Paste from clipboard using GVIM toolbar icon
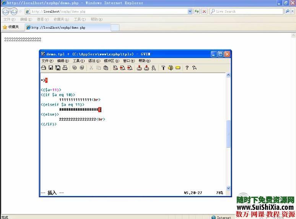Image resolution: width=296 pixels, height=219 pixels. pyautogui.click(x=106, y=68)
